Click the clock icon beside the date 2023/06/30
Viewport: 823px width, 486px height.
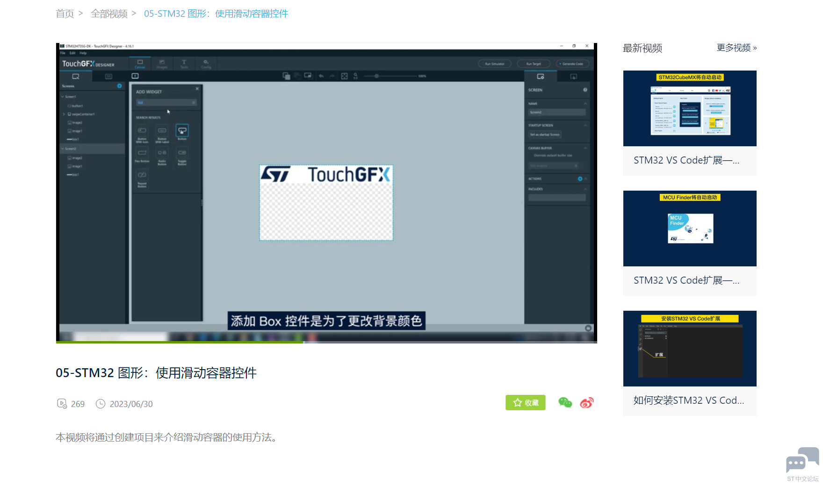[101, 404]
